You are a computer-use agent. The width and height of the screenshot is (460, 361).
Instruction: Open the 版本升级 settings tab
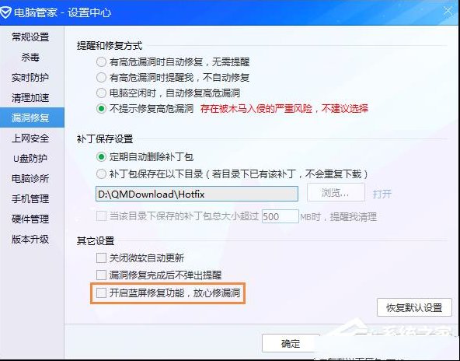click(x=30, y=240)
